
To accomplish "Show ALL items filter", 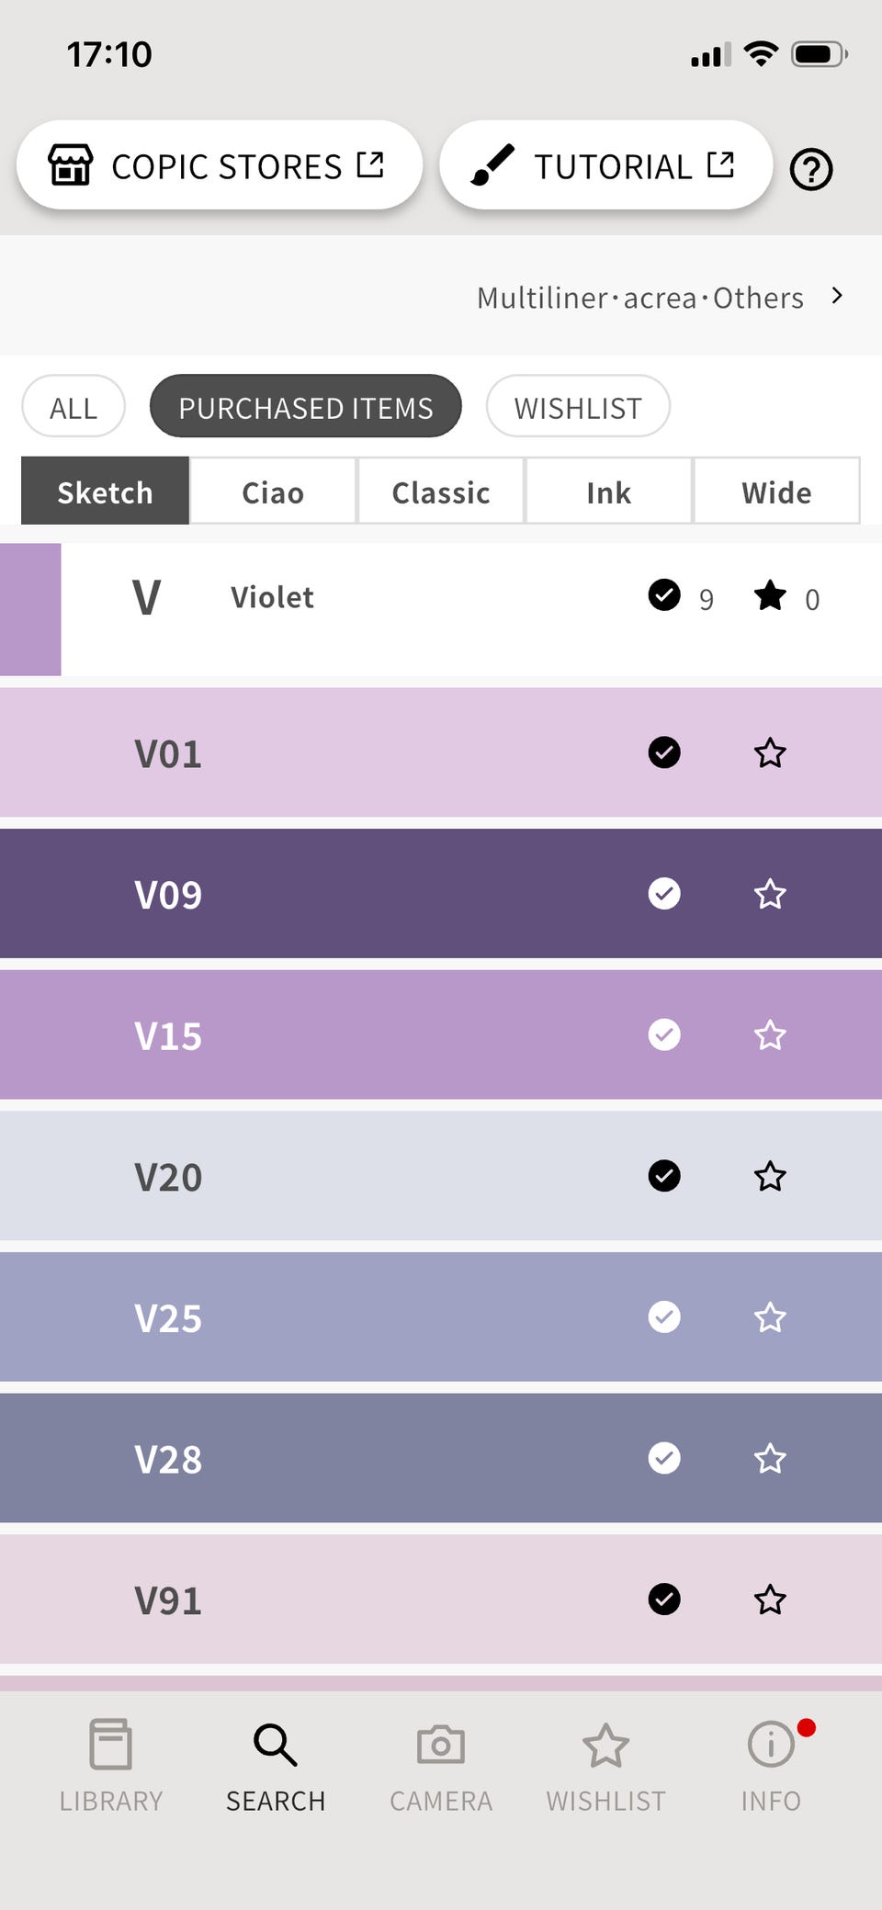I will (x=73, y=407).
